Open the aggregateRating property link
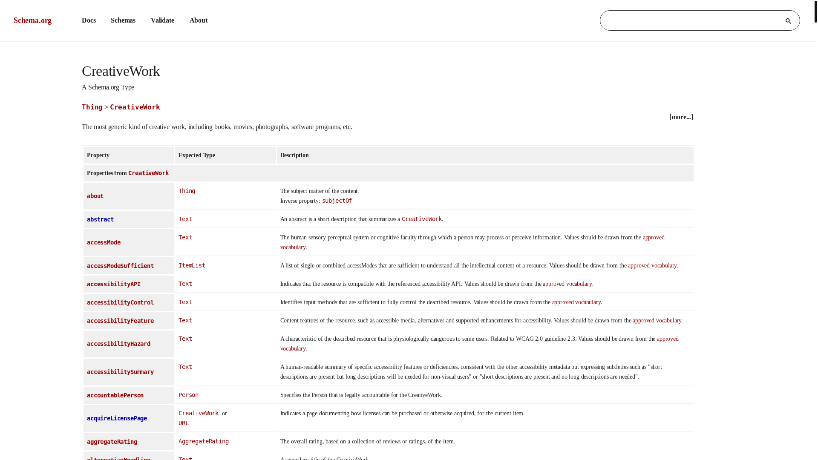This screenshot has height=460, width=818. (x=112, y=442)
